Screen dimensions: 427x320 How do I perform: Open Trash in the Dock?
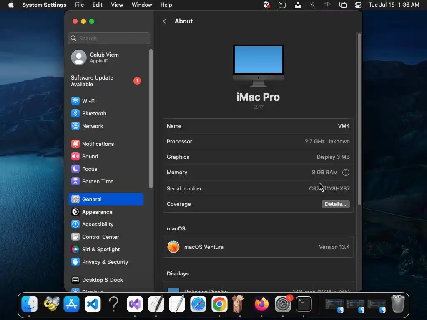(x=398, y=303)
